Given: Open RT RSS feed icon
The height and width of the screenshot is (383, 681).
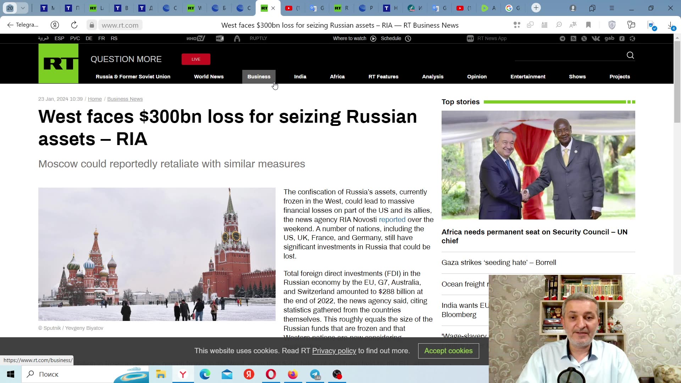Looking at the screenshot, I should pos(574,39).
